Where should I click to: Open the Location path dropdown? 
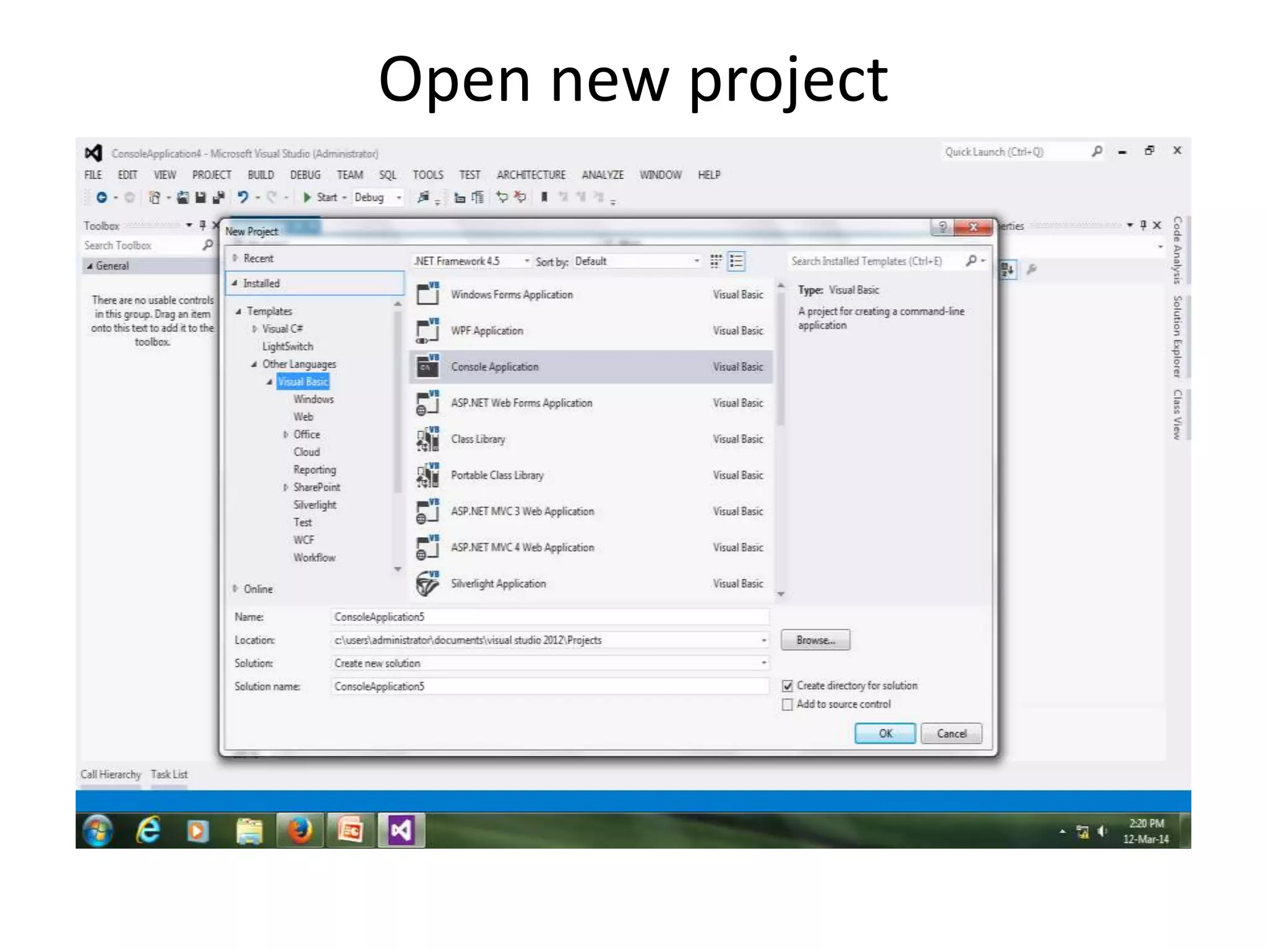click(x=764, y=640)
